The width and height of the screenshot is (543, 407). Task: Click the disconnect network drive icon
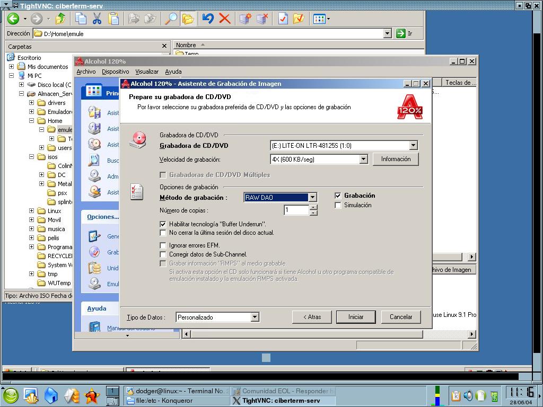[262, 19]
